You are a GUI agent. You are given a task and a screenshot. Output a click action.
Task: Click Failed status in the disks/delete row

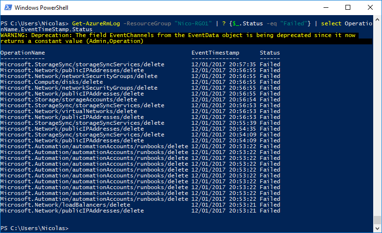click(x=270, y=82)
